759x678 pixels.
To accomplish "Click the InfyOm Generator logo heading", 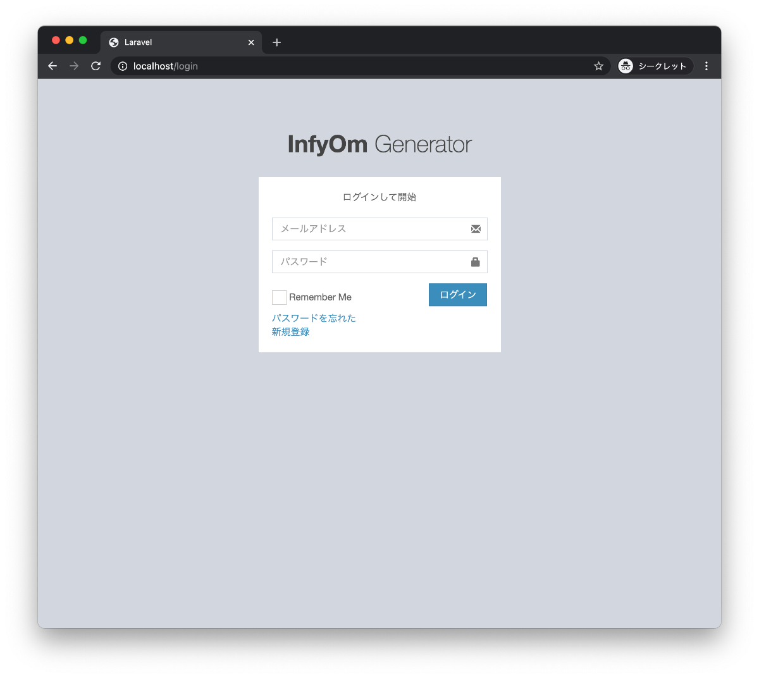I will point(379,144).
